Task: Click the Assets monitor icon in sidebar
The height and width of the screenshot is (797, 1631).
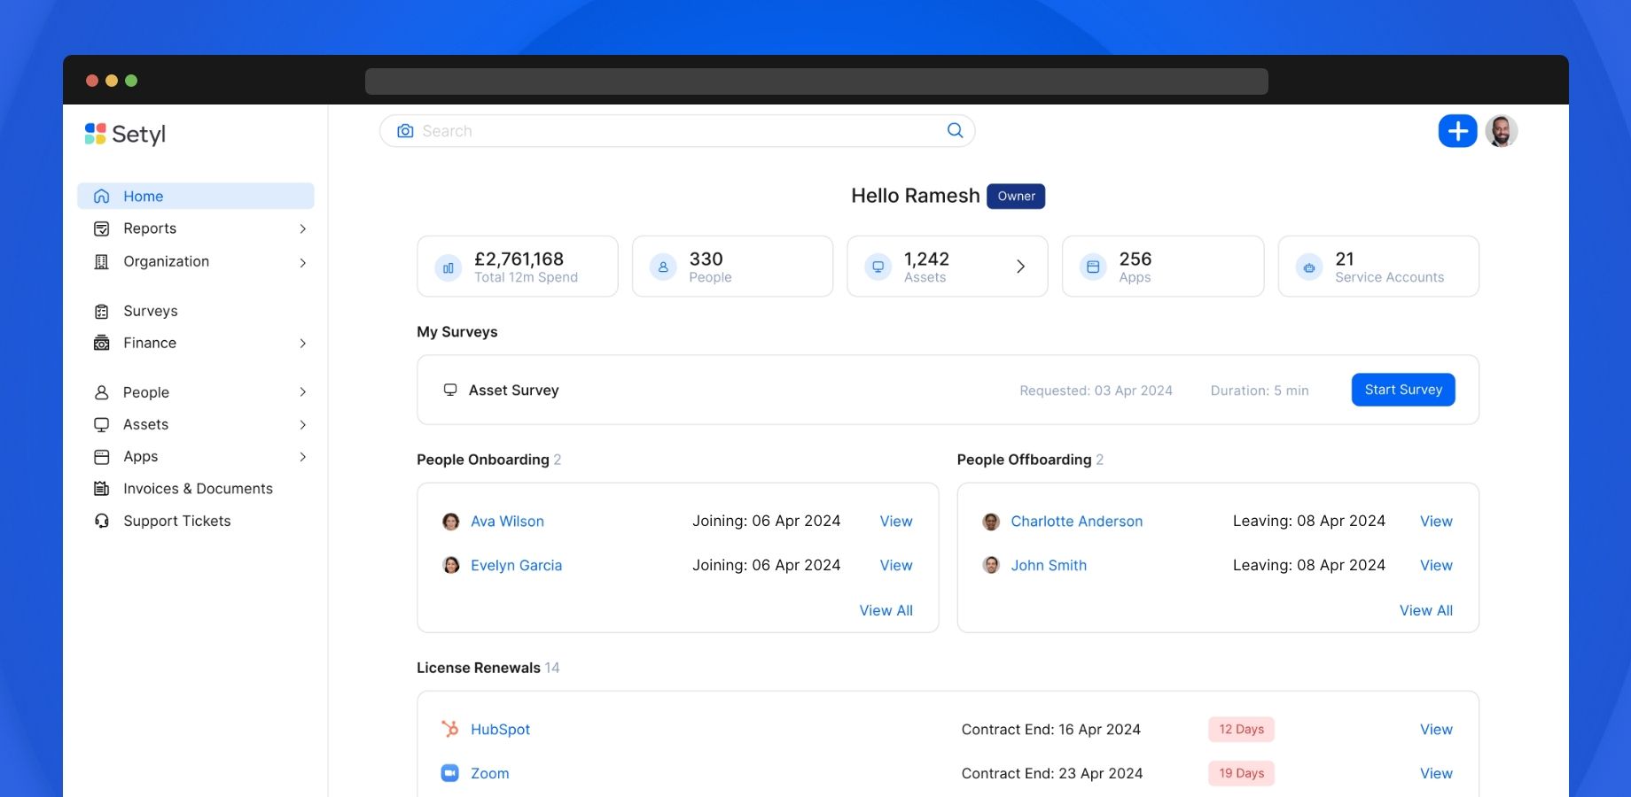Action: point(102,424)
